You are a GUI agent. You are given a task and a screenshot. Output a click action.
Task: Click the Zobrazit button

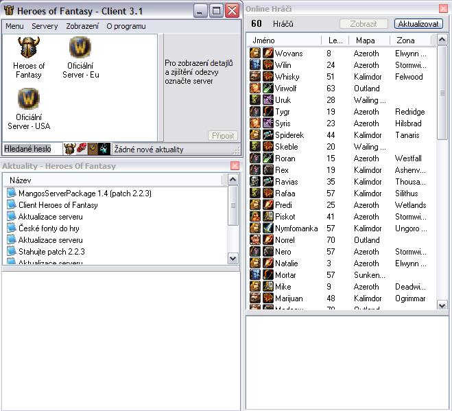(x=364, y=23)
